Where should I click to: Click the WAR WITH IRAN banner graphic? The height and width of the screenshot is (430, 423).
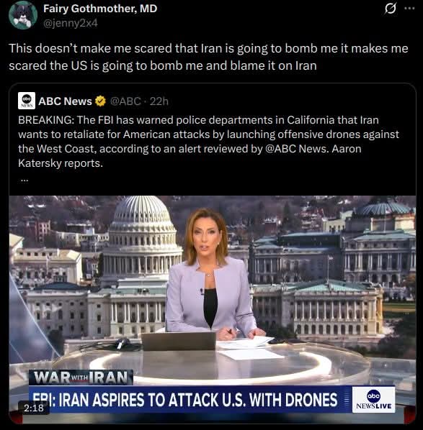(81, 378)
